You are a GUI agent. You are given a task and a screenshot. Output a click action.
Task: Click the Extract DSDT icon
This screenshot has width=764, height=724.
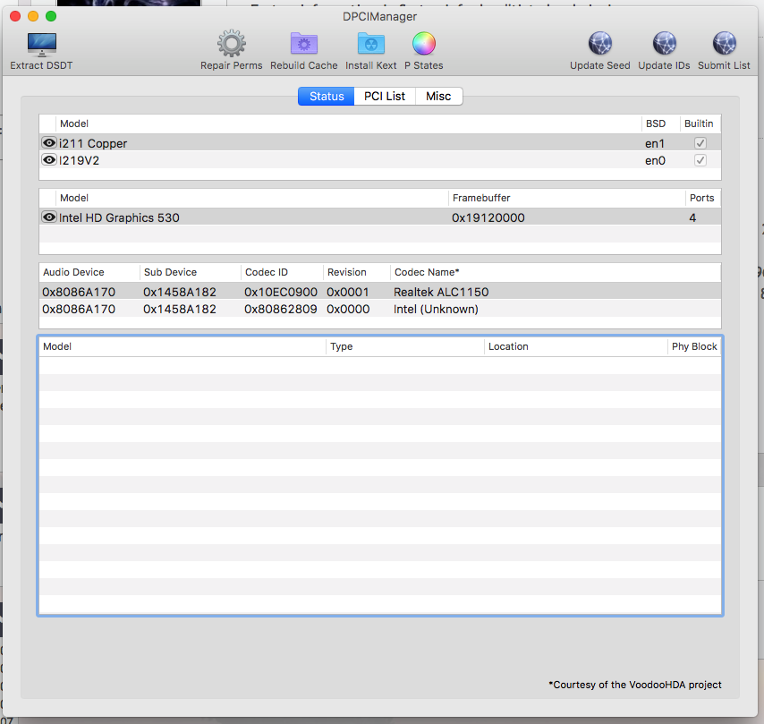click(41, 45)
